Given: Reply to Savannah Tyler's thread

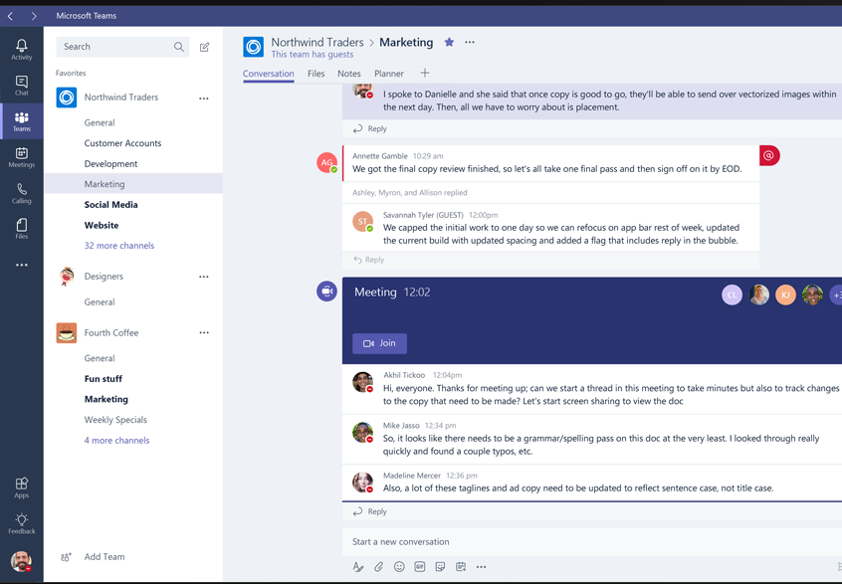Looking at the screenshot, I should pos(369,260).
